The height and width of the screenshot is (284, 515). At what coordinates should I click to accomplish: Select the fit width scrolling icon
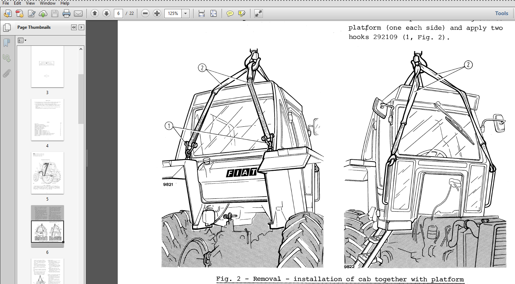click(x=202, y=13)
